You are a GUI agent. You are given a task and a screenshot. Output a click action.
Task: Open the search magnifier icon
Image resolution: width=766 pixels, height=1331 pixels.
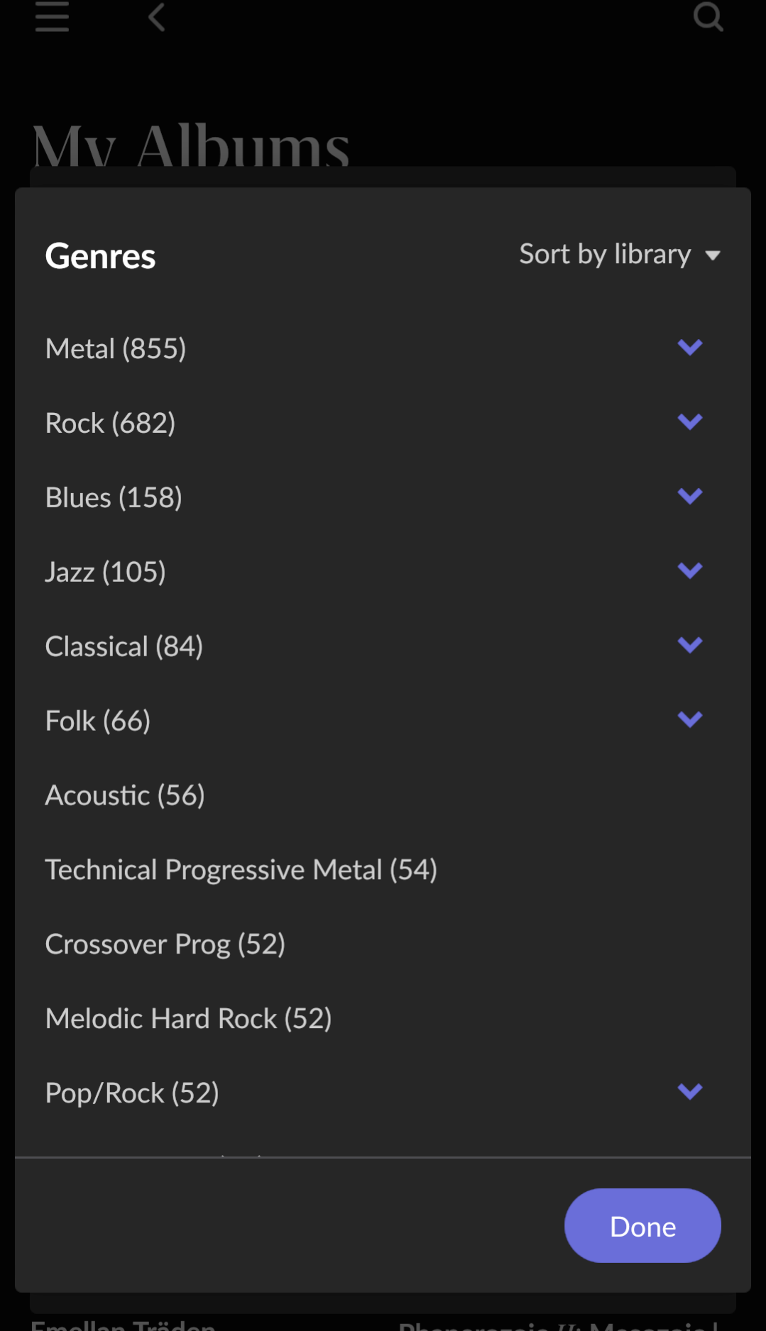[708, 16]
